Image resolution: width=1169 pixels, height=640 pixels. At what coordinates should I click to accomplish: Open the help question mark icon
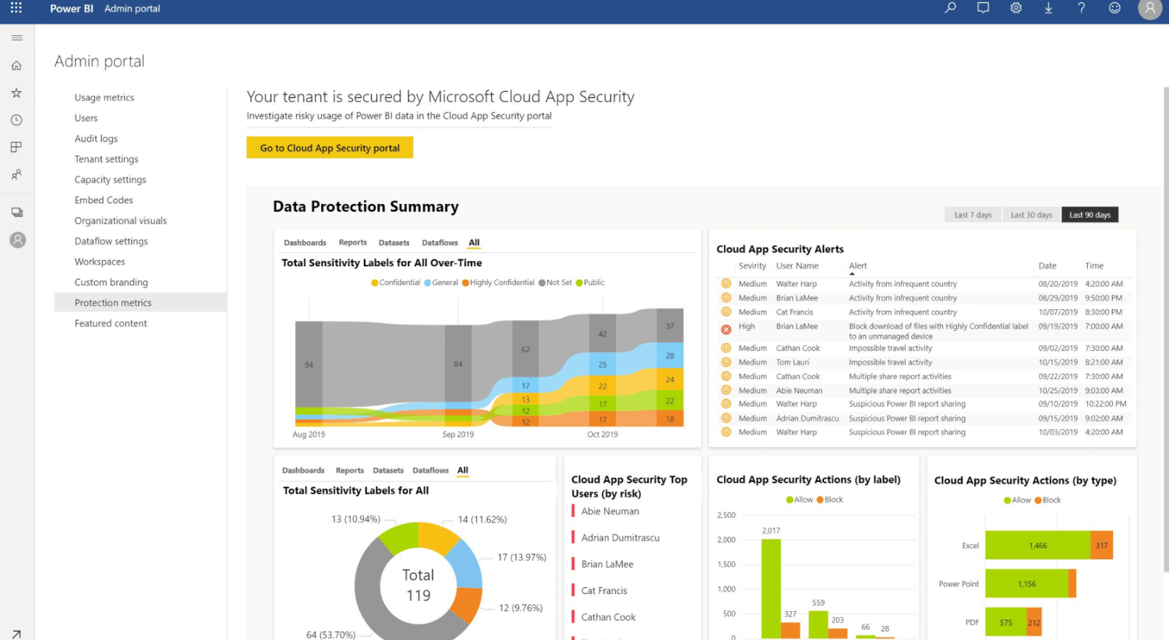pyautogui.click(x=1081, y=9)
